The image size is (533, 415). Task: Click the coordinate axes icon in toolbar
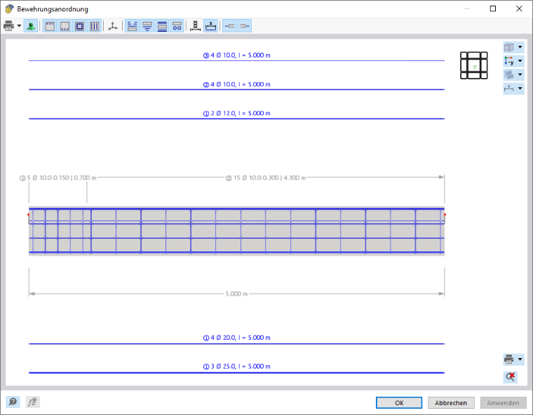(113, 26)
